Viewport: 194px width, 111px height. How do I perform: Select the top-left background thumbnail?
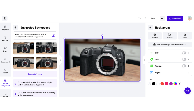[x=24, y=49]
